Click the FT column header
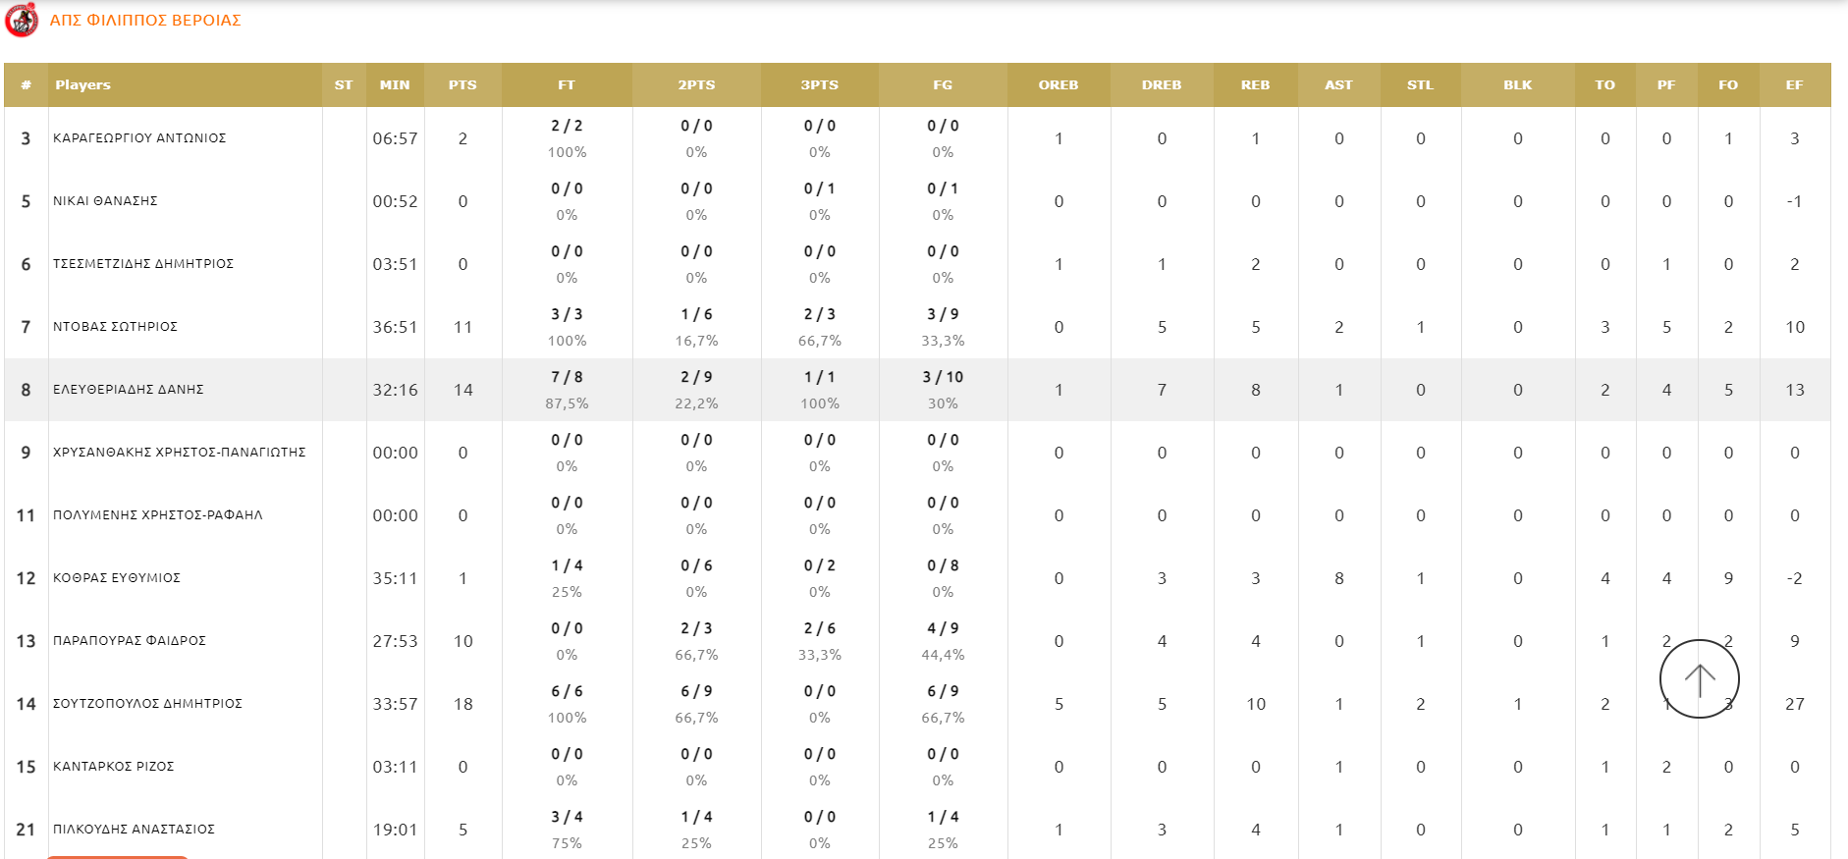1848x859 pixels. coord(567,85)
